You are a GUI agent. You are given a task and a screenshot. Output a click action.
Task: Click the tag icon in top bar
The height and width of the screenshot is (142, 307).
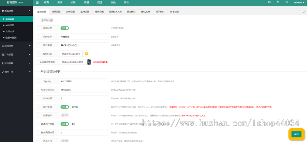click(x=278, y=2)
